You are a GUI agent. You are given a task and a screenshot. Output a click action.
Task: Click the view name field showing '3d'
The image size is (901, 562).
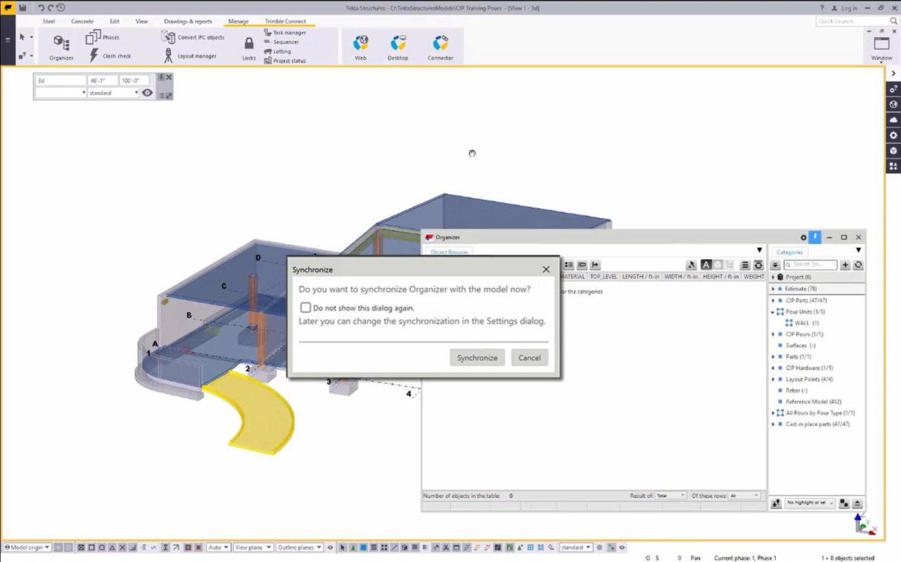pyautogui.click(x=60, y=81)
